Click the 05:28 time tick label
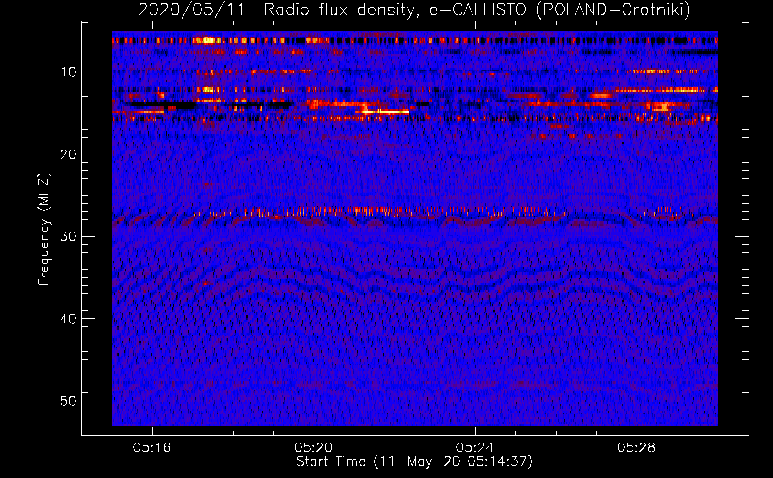The image size is (773, 478). (x=636, y=448)
